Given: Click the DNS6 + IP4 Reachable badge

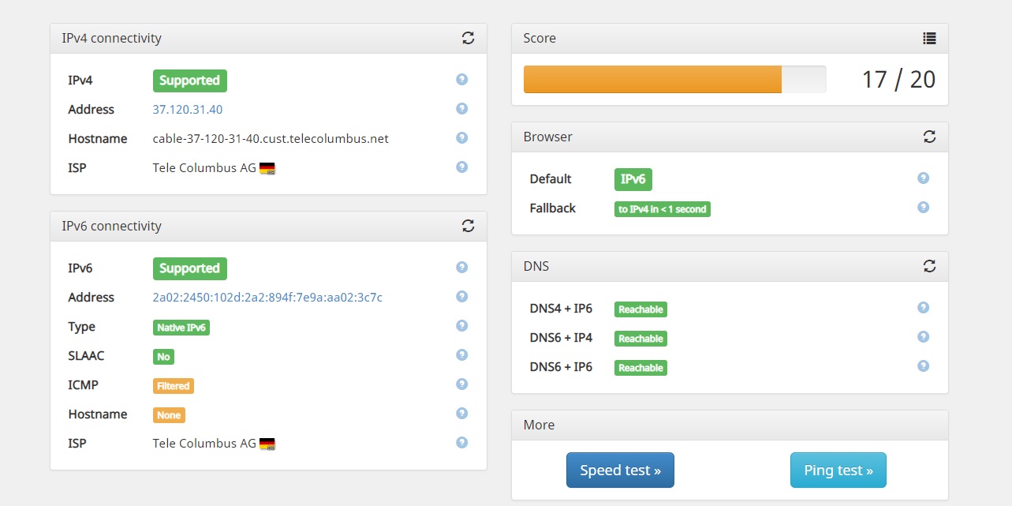Looking at the screenshot, I should 640,338.
